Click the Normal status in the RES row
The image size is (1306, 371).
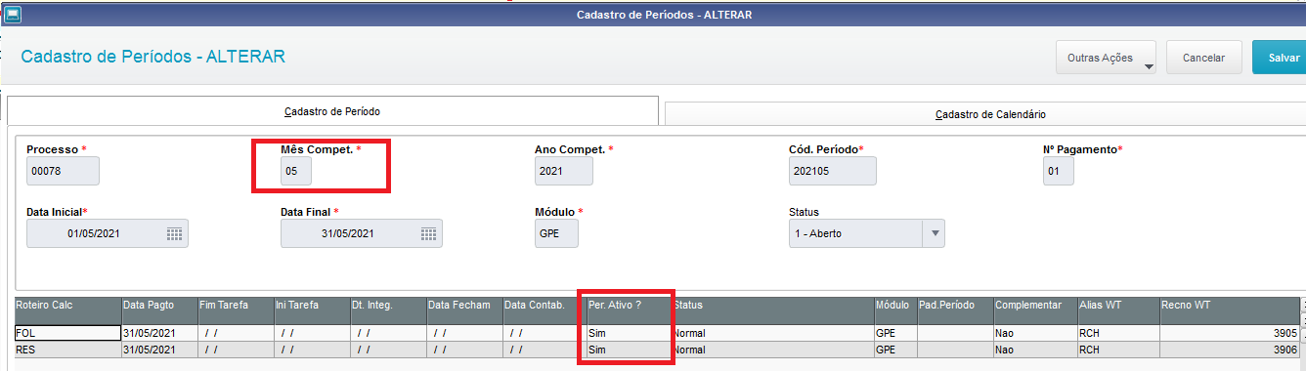click(x=772, y=349)
